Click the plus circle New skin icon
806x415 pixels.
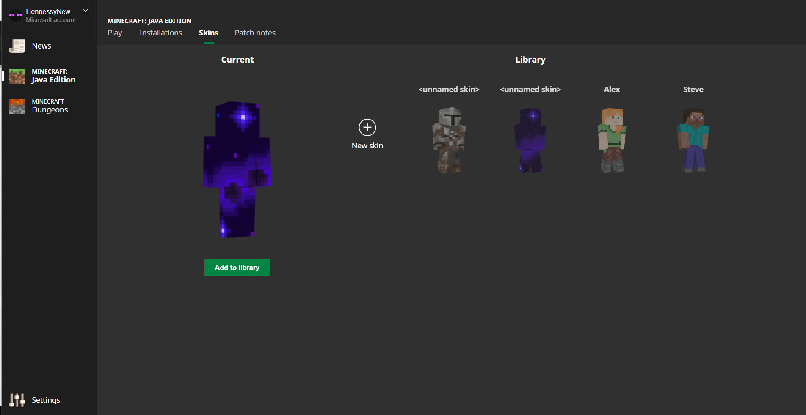[367, 127]
